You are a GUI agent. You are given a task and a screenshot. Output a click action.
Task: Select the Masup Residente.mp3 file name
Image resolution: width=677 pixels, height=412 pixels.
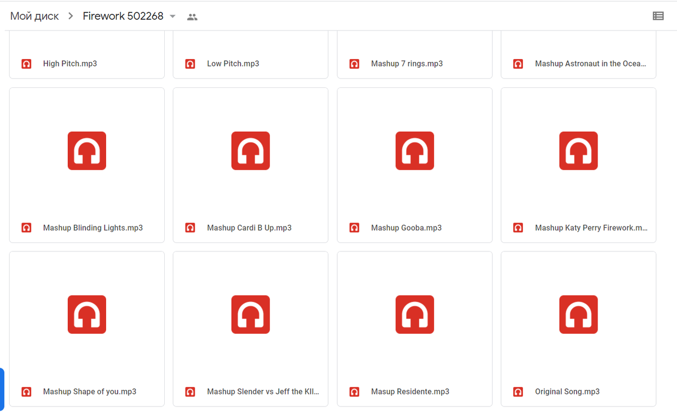(410, 392)
